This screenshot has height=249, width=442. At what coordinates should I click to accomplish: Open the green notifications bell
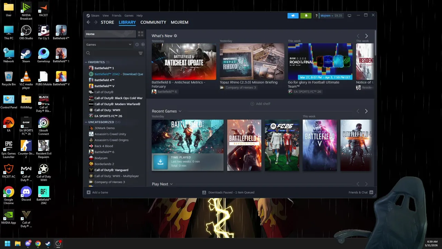pyautogui.click(x=306, y=16)
